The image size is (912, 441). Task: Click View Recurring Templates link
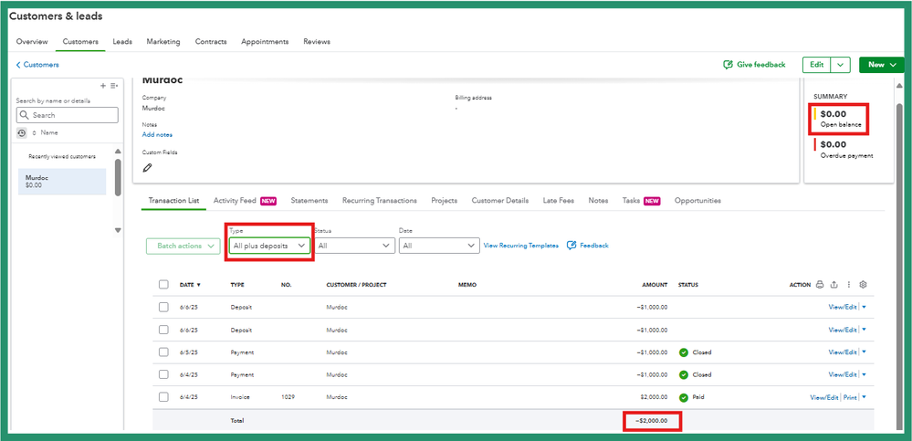[521, 246]
